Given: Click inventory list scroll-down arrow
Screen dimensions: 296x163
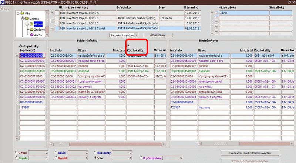Looking at the screenshot, I should click(52, 29).
